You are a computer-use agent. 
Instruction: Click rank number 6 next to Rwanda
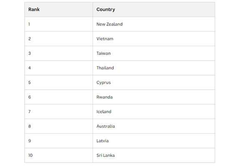(x=30, y=97)
